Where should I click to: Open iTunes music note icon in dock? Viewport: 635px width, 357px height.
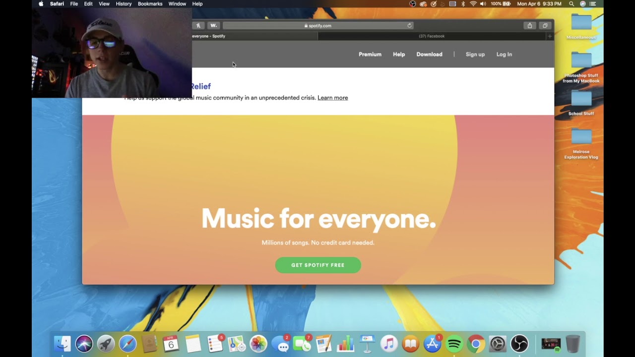(389, 344)
